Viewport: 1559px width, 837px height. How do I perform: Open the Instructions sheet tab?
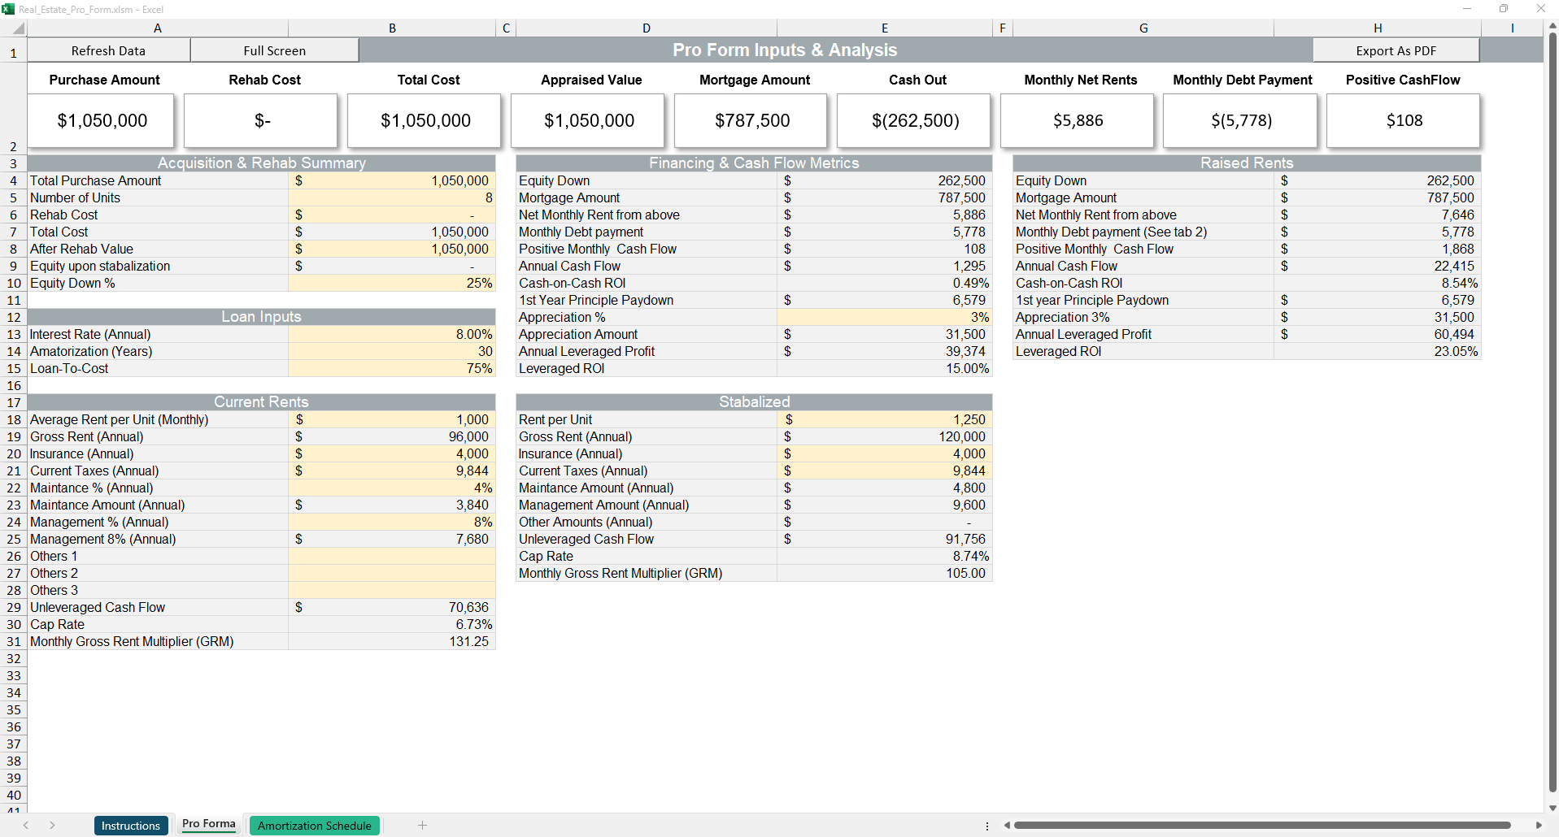click(131, 825)
